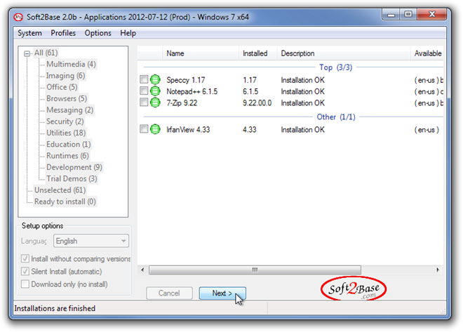Screen dimensions: 463x332
Task: Sort by the Installed column header
Action: (x=257, y=53)
